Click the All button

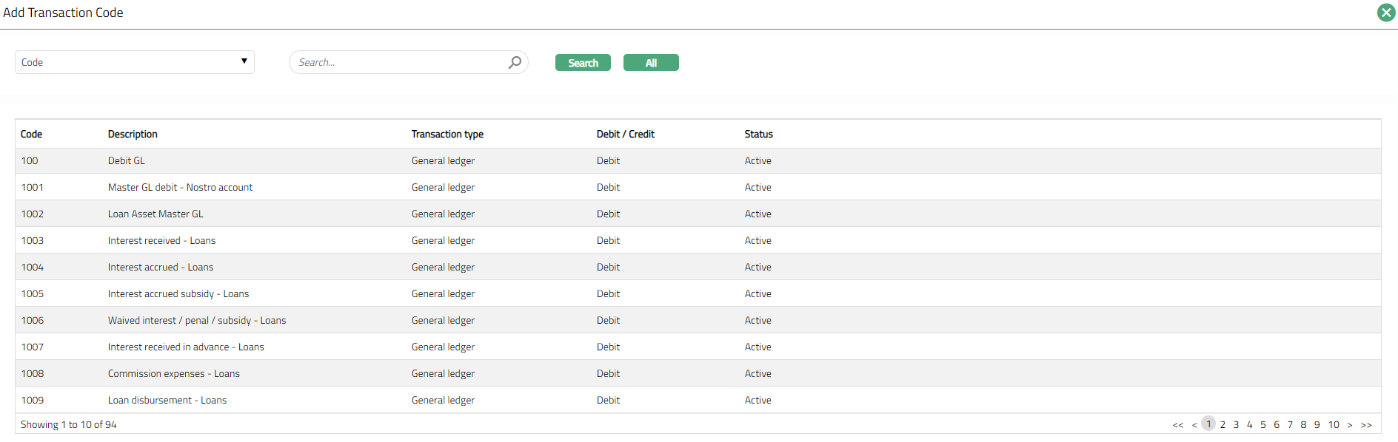[651, 63]
